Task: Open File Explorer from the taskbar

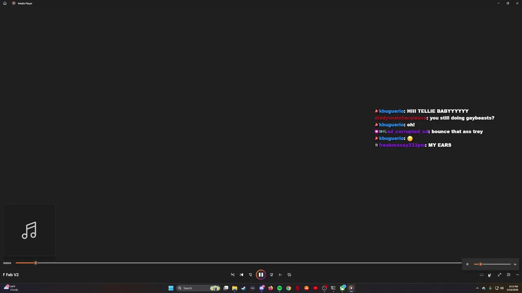Action: [234, 288]
